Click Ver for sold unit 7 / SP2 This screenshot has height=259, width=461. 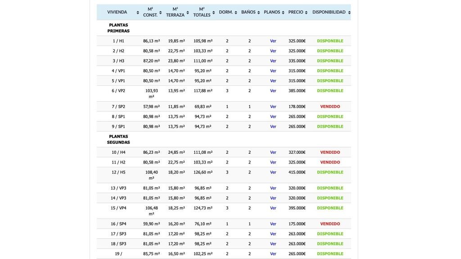[273, 107]
